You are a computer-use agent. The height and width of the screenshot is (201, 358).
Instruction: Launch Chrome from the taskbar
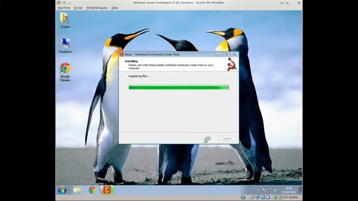pyautogui.click(x=92, y=190)
